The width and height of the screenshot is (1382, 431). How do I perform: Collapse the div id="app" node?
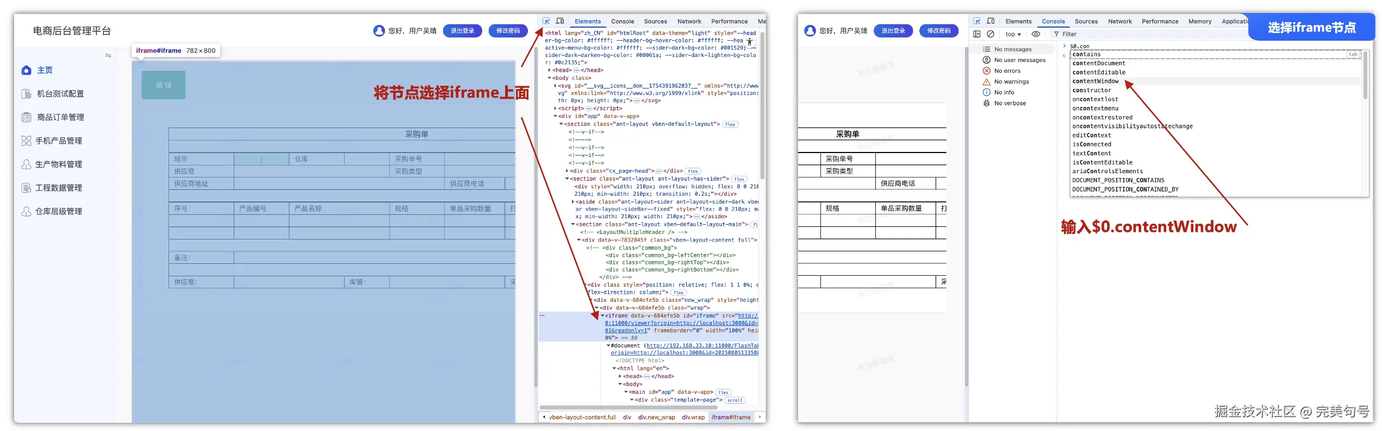555,116
